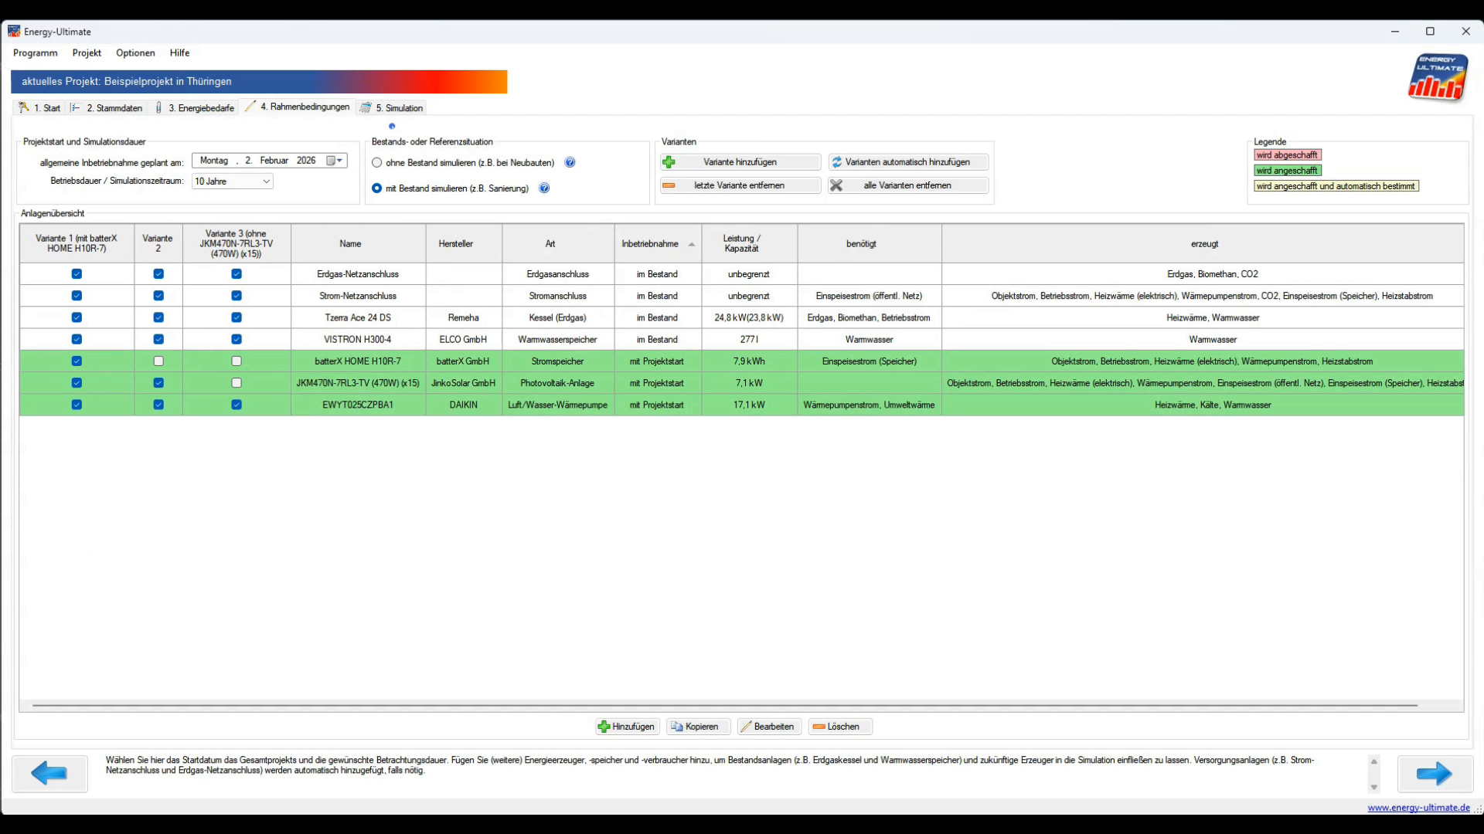The width and height of the screenshot is (1484, 834).
Task: Open the www.energy-ultimate.de link
Action: 1418,808
